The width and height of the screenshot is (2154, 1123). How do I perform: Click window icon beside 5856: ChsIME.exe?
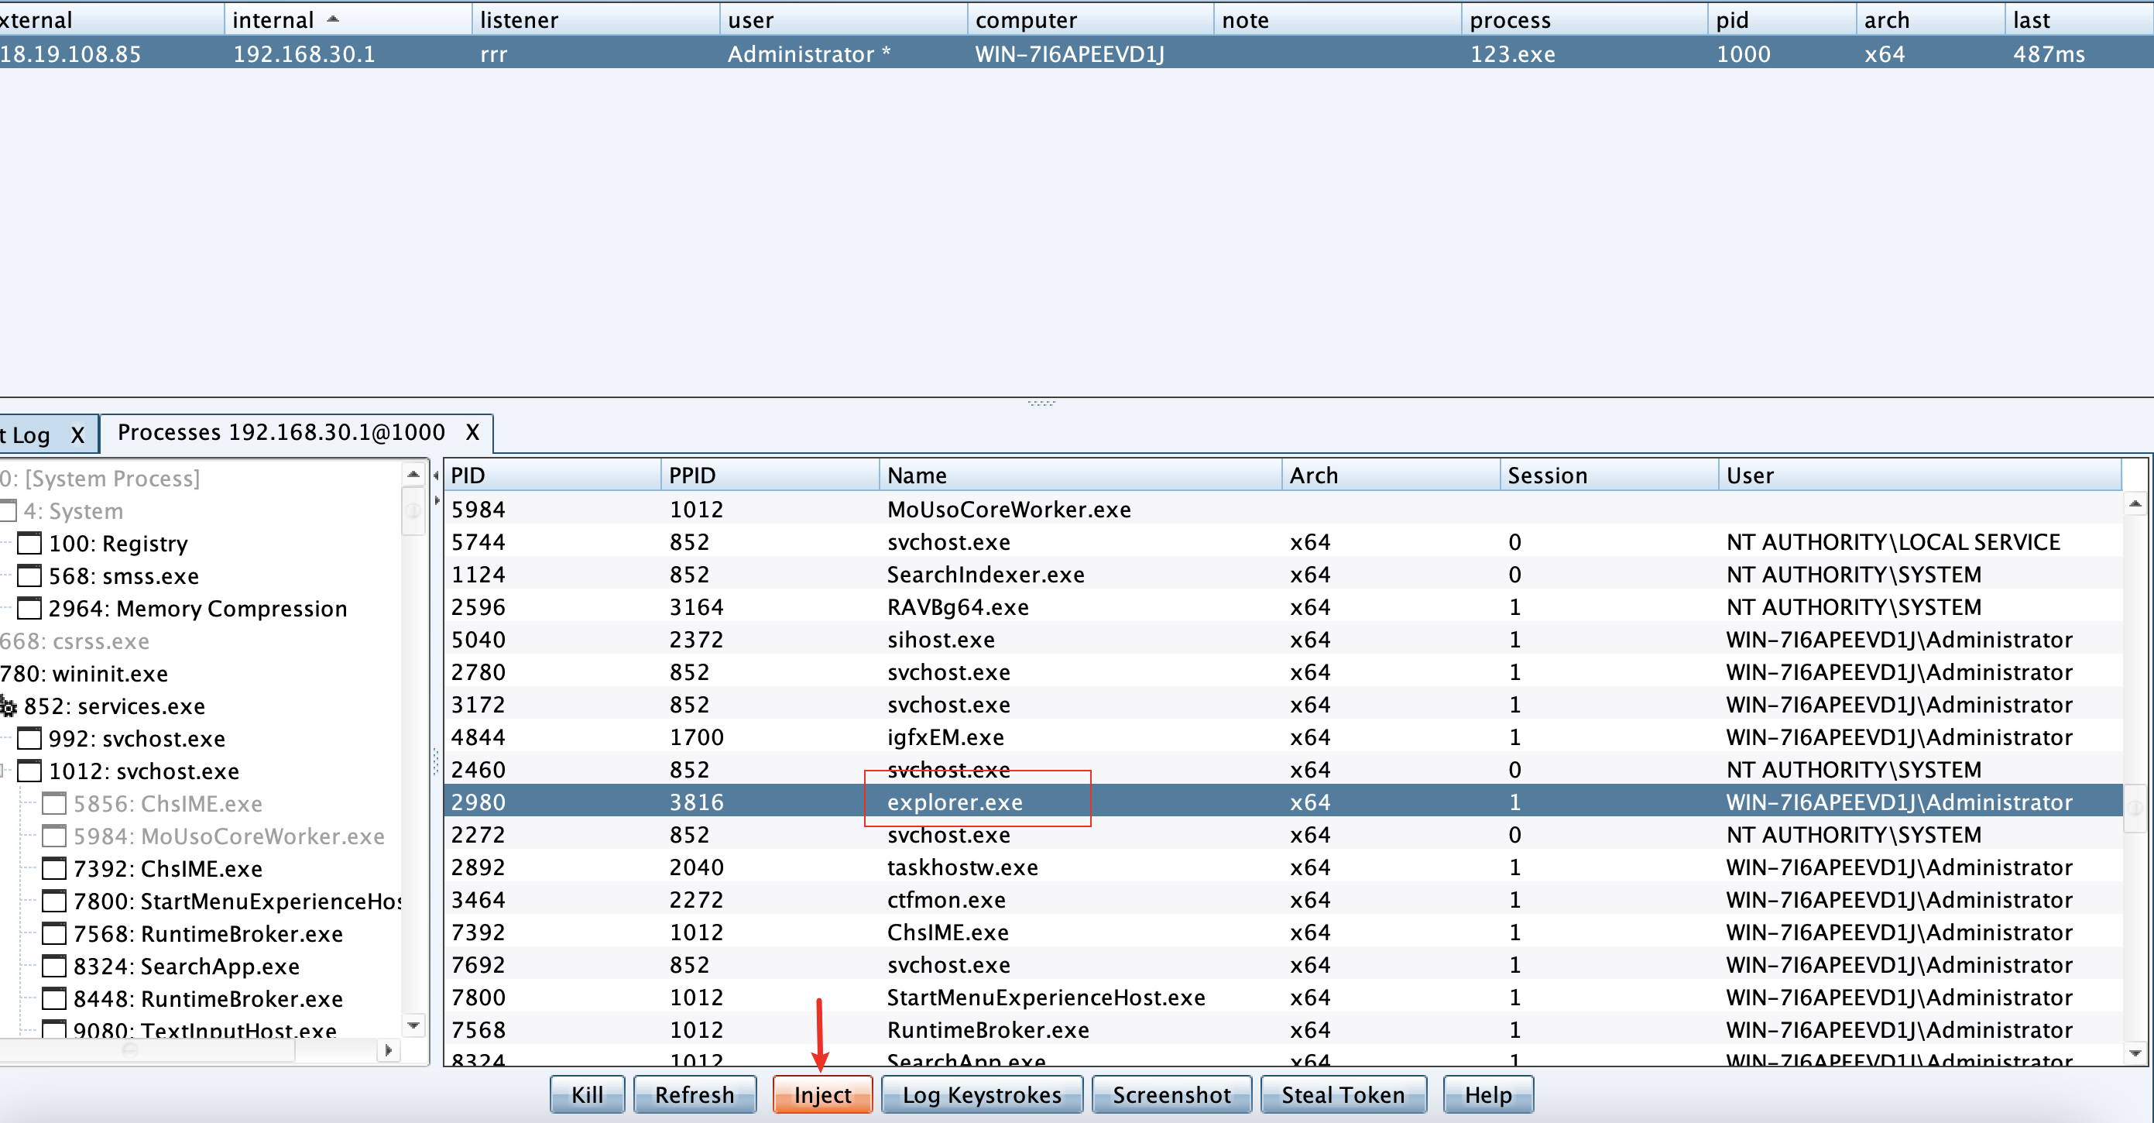click(x=54, y=804)
